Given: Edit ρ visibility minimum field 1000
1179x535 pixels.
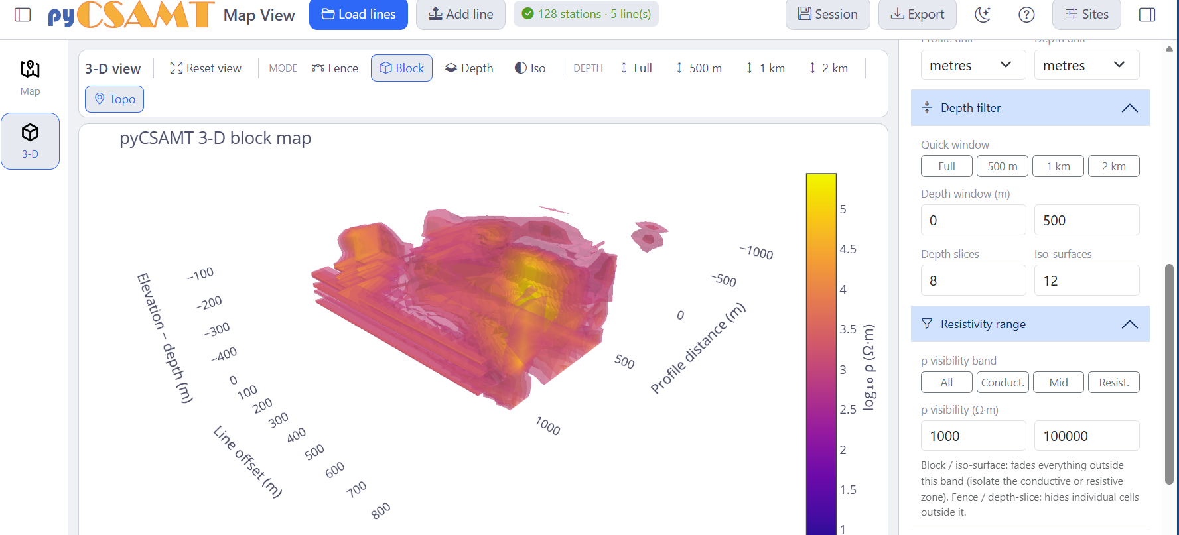Looking at the screenshot, I should coord(973,436).
